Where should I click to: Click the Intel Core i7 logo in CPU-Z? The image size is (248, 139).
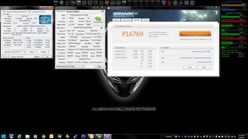pyautogui.click(x=45, y=20)
